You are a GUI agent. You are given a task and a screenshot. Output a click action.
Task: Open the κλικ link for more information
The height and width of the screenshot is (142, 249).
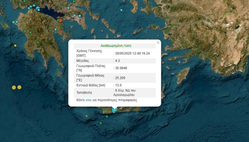click(88, 100)
